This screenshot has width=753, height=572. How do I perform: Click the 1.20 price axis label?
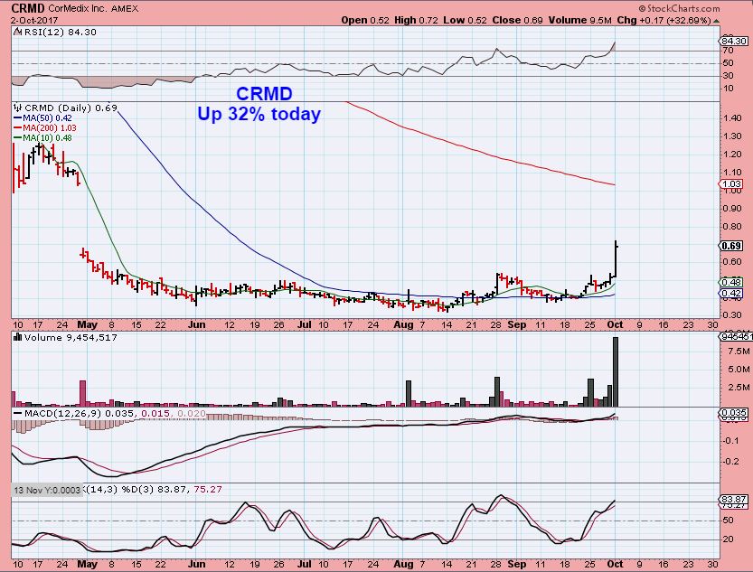click(x=731, y=154)
